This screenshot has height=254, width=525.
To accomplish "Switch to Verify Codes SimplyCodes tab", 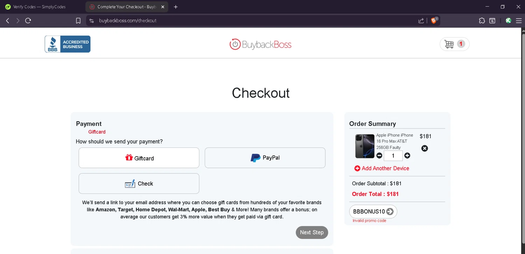I will click(39, 7).
